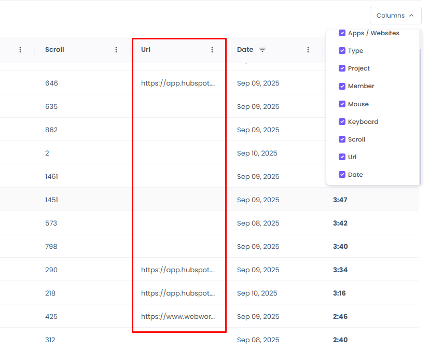The height and width of the screenshot is (350, 430).
Task: Disable the Mouse column checkbox
Action: pyautogui.click(x=342, y=104)
